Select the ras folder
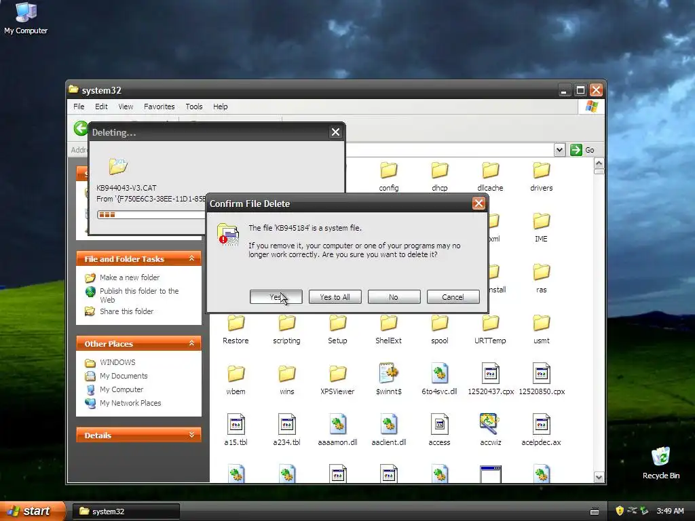 [x=541, y=278]
